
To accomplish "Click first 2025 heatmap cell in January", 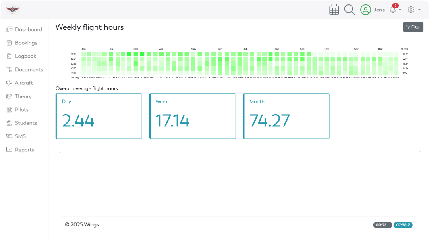I will (84, 54).
